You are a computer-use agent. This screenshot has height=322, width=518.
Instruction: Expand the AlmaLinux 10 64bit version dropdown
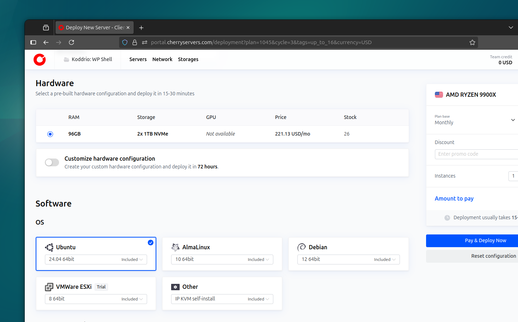click(222, 260)
